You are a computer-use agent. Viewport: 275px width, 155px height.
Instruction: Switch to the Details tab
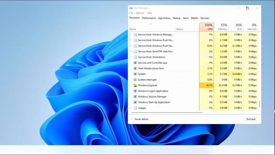(x=194, y=18)
